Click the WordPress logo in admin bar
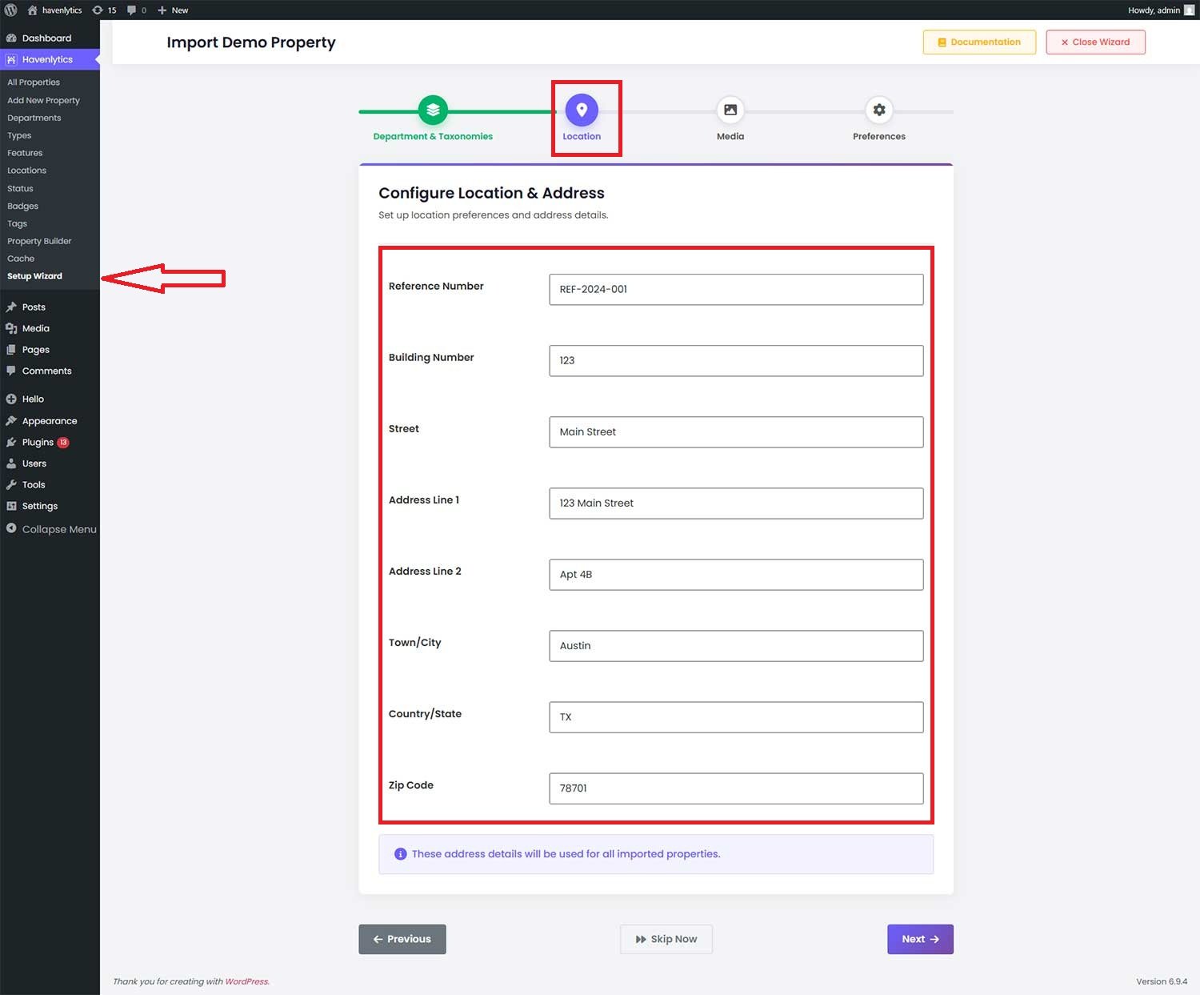 click(x=11, y=10)
